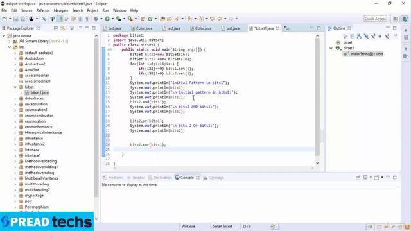
Task: Open the Debug button dropdown arrow
Action: 101,19
